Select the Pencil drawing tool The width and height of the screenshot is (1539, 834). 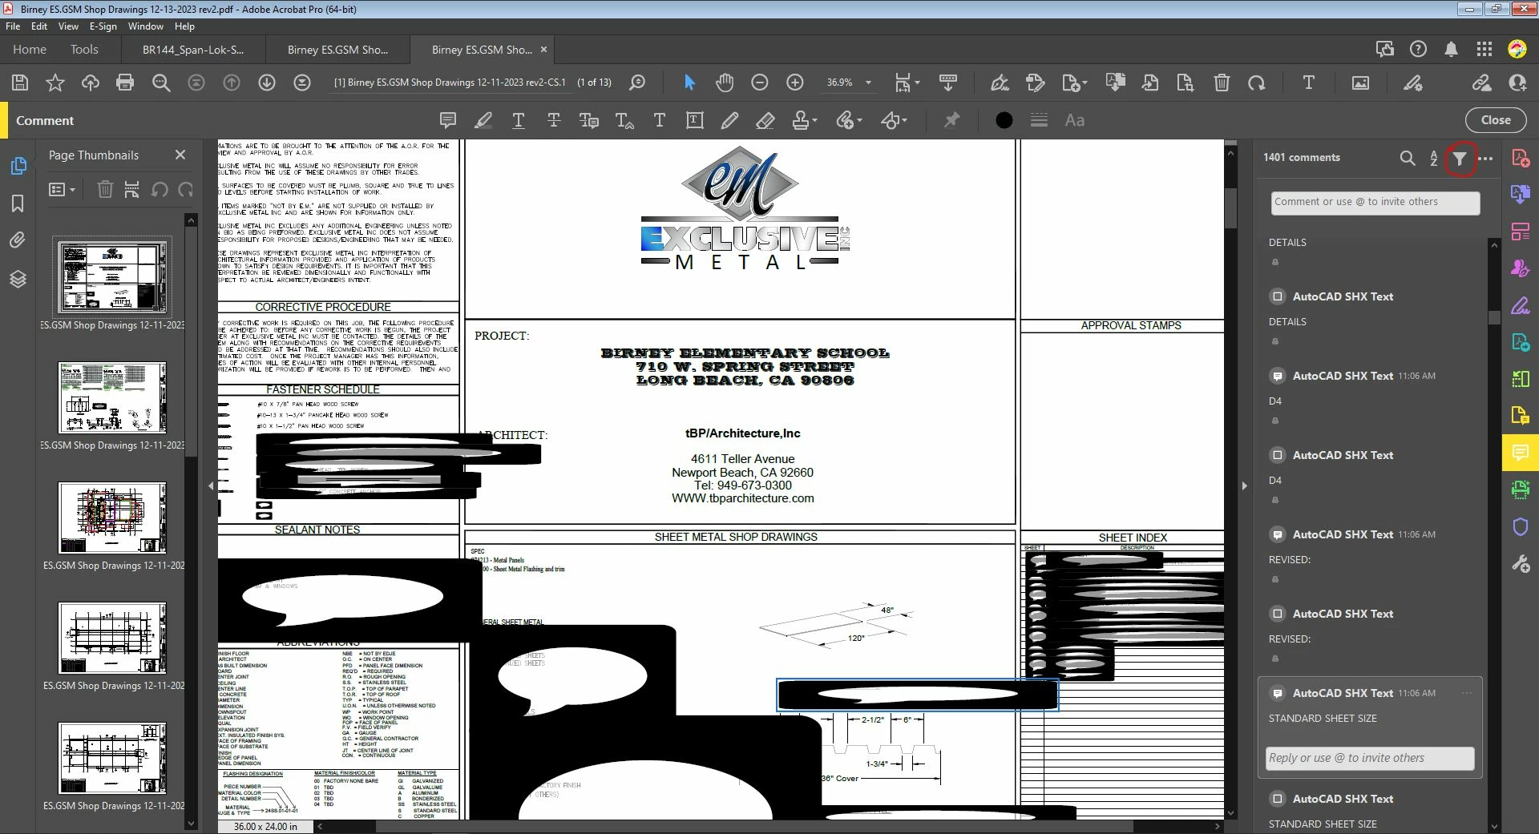729,120
